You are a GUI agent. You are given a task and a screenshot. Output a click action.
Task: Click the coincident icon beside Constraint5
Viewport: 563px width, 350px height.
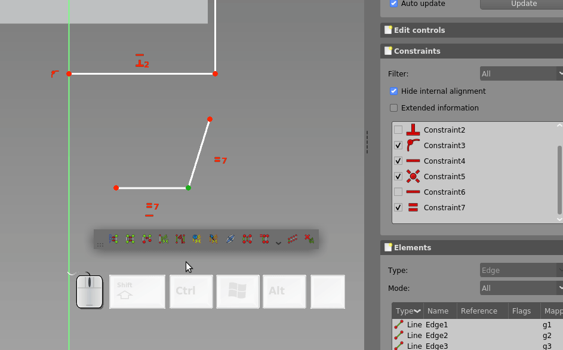click(x=411, y=176)
